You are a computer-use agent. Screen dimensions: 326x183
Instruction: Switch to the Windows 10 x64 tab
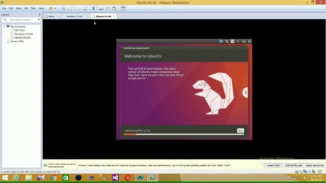(x=74, y=16)
